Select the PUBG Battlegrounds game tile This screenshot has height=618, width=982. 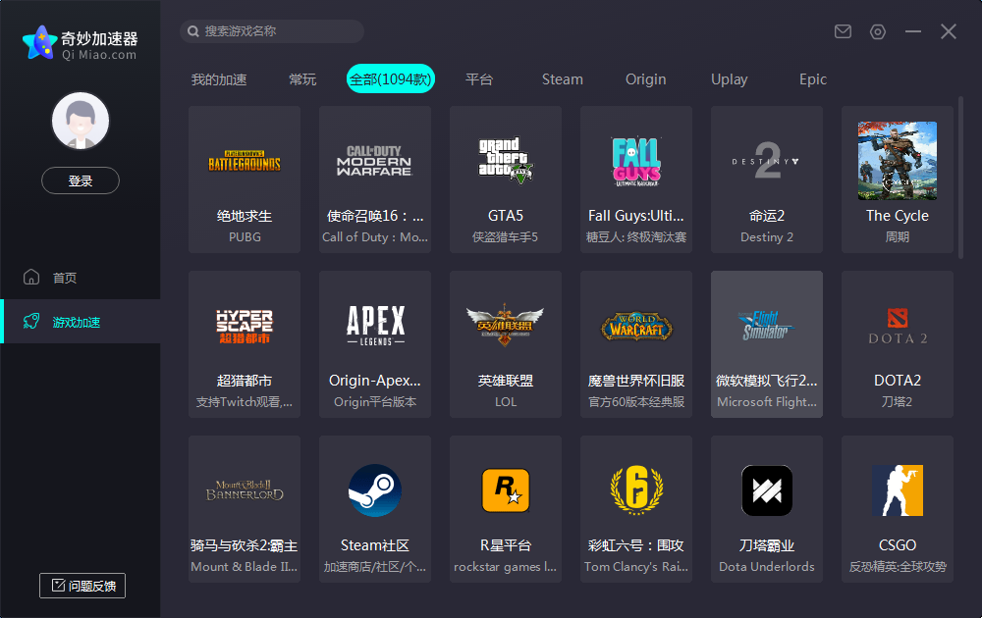tap(245, 179)
